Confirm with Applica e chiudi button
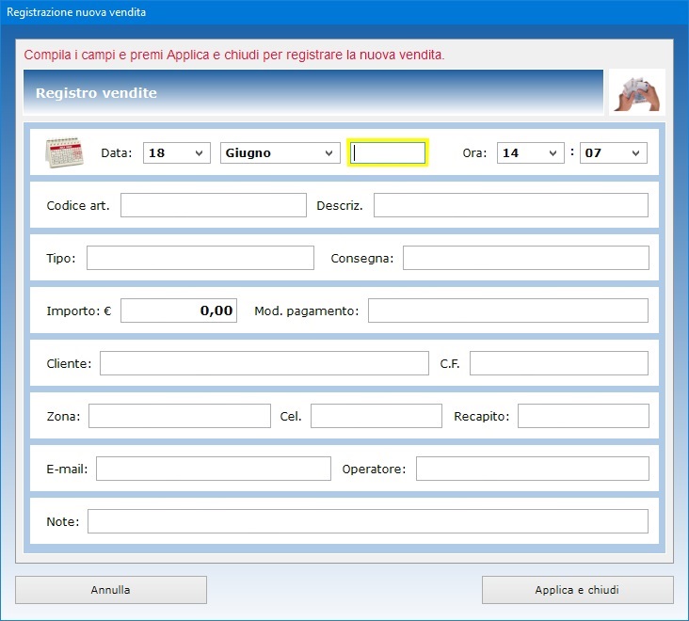This screenshot has width=689, height=621. (577, 590)
